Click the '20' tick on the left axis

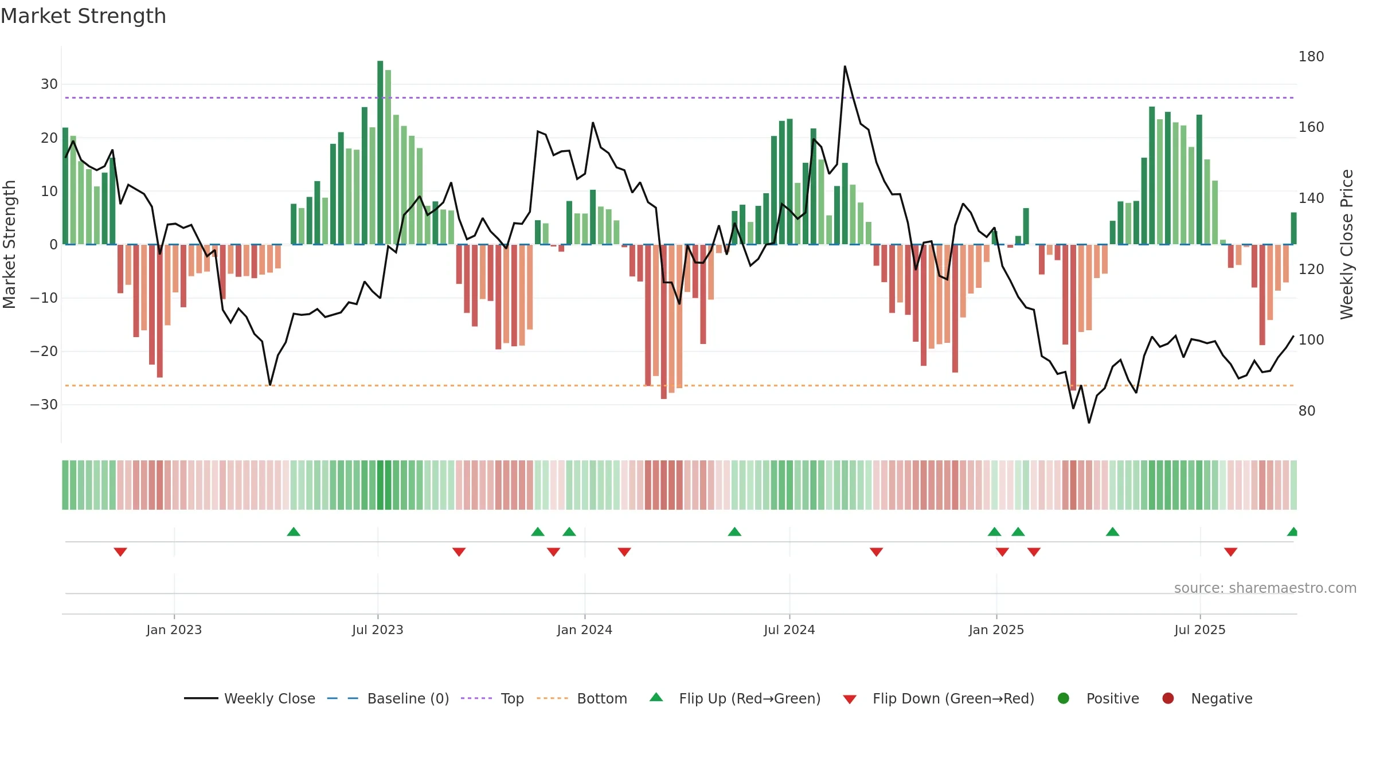tap(49, 138)
